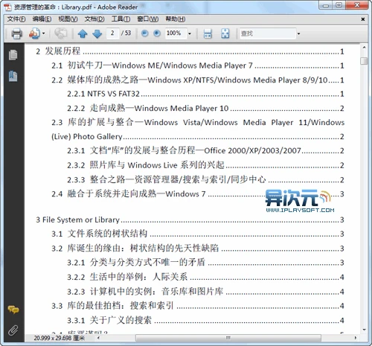372x346 pixels.
Task: Click TOC entry 2.3.1 Office 2000/XP/2003/2007
Action: click(x=205, y=150)
